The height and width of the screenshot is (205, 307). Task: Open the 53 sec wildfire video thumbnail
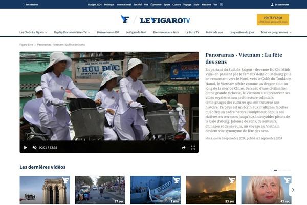pyautogui.click(x=210, y=190)
